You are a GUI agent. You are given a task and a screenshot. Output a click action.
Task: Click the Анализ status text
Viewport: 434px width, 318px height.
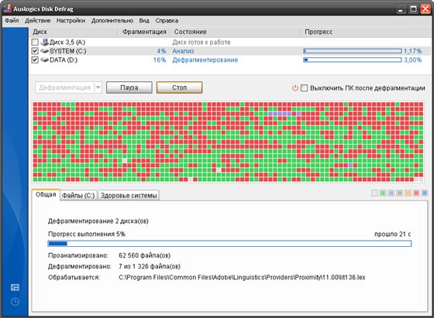(x=183, y=51)
